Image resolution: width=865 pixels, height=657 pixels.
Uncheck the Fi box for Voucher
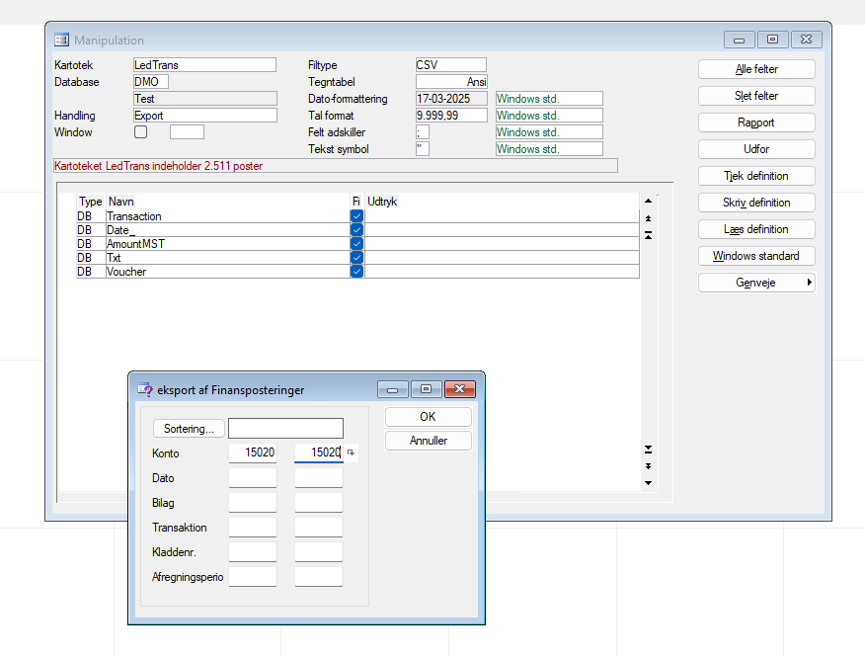[x=356, y=271]
